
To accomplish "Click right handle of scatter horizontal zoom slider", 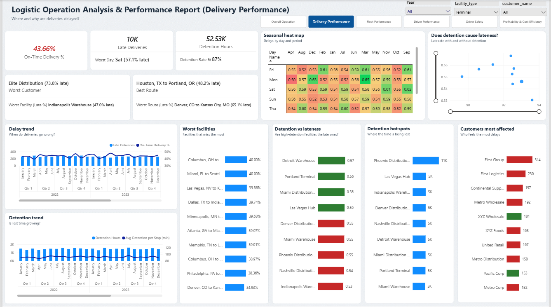I will 538,111.
